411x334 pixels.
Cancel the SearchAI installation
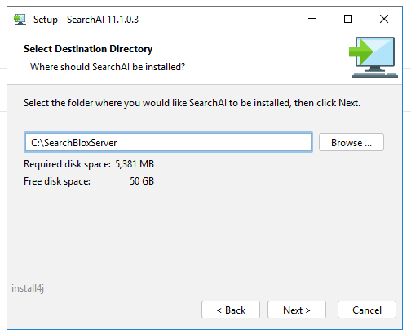(x=367, y=310)
